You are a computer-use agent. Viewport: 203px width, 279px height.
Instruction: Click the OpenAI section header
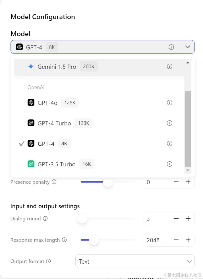pyautogui.click(x=36, y=87)
